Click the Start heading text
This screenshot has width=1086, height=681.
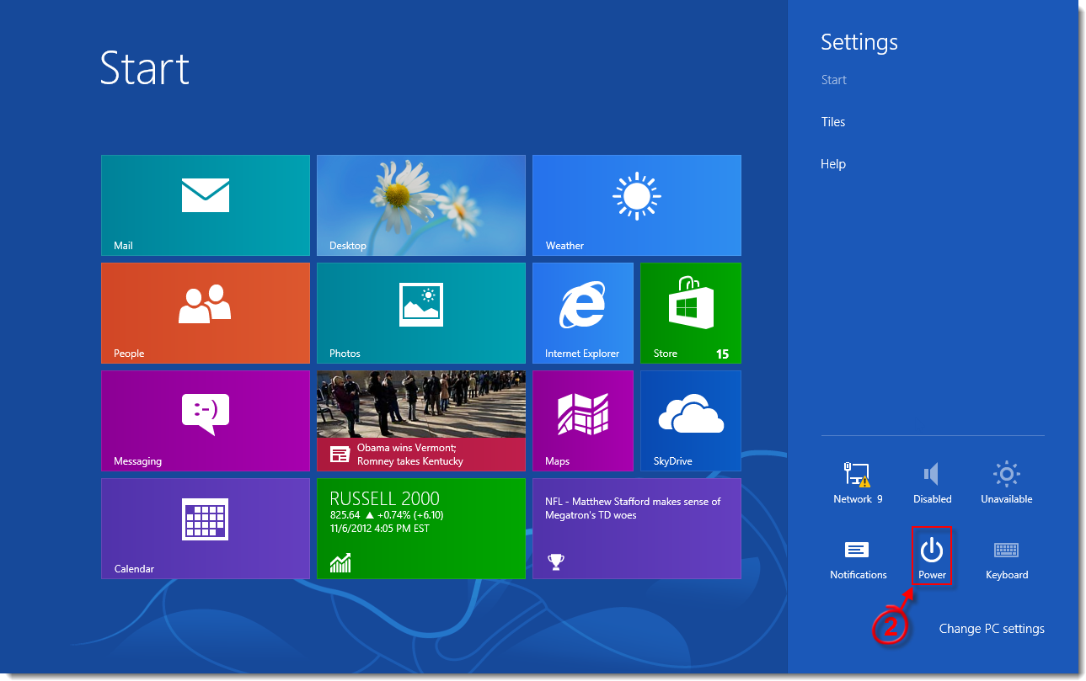[145, 67]
